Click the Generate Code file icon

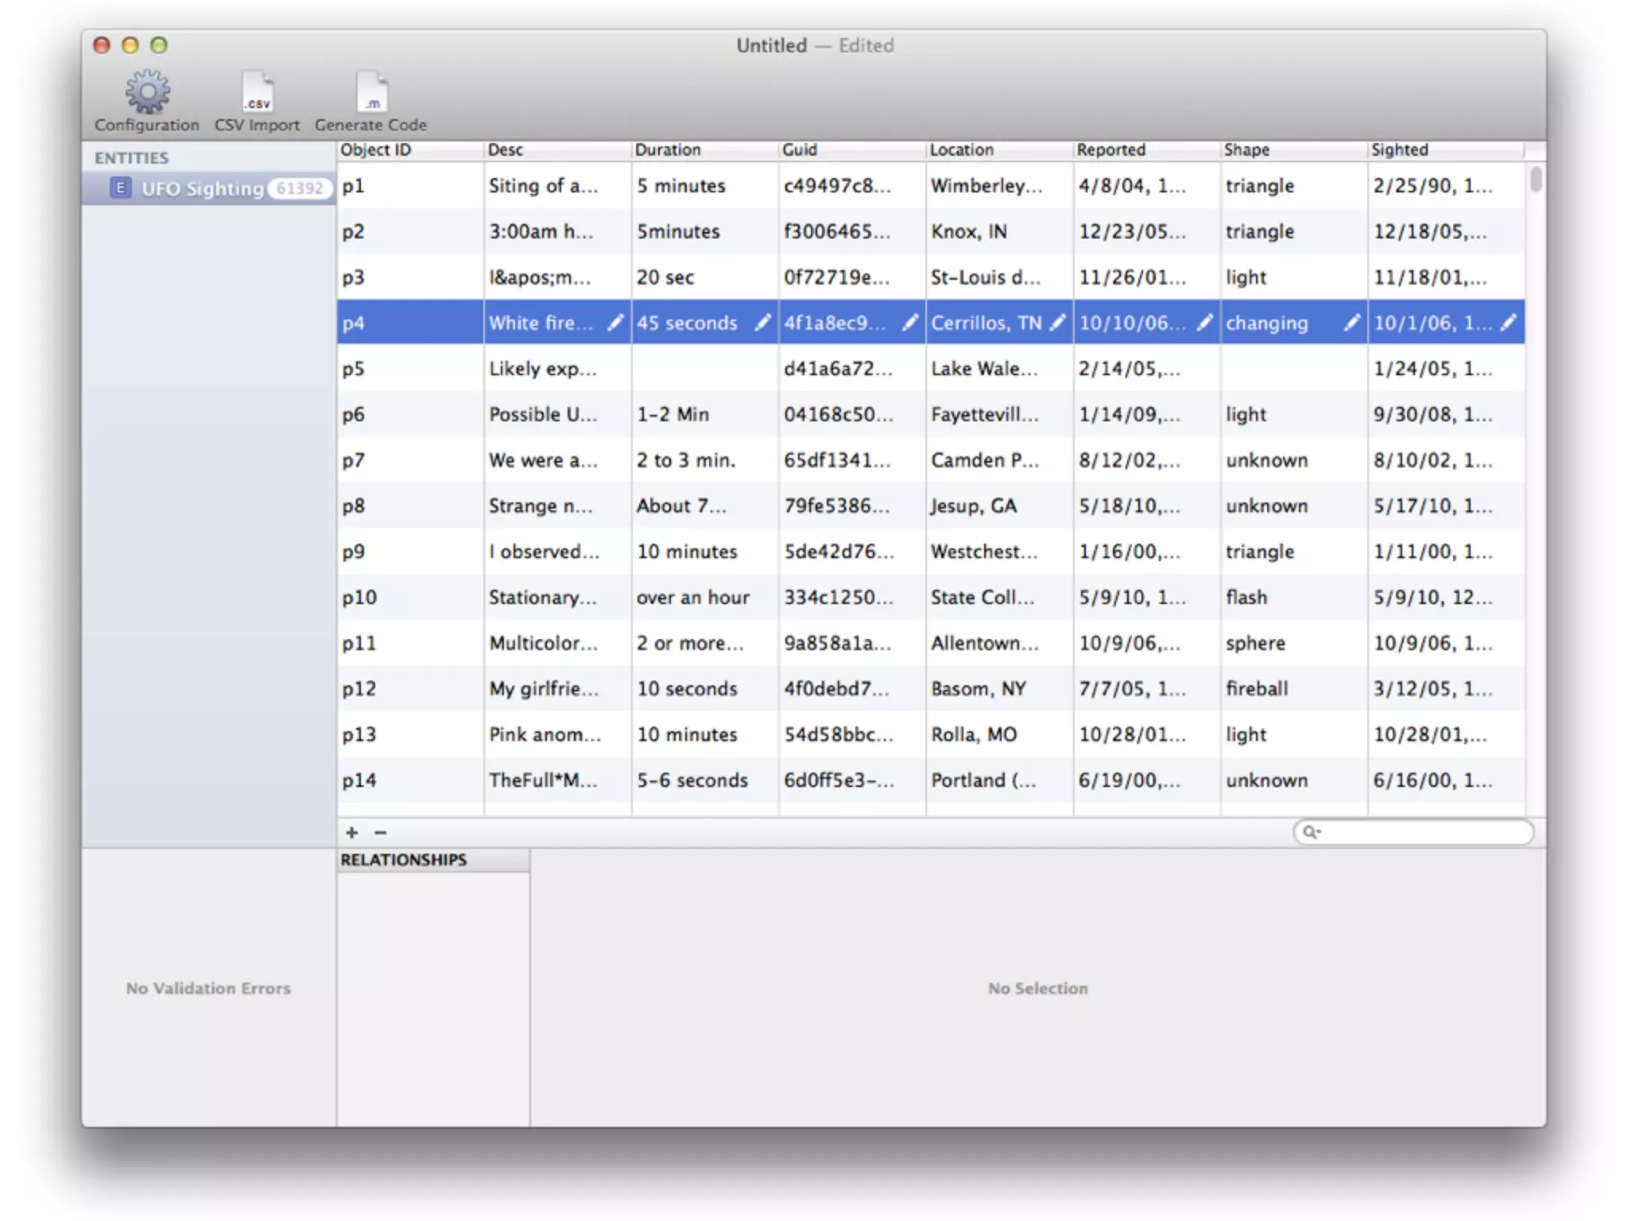pos(371,92)
